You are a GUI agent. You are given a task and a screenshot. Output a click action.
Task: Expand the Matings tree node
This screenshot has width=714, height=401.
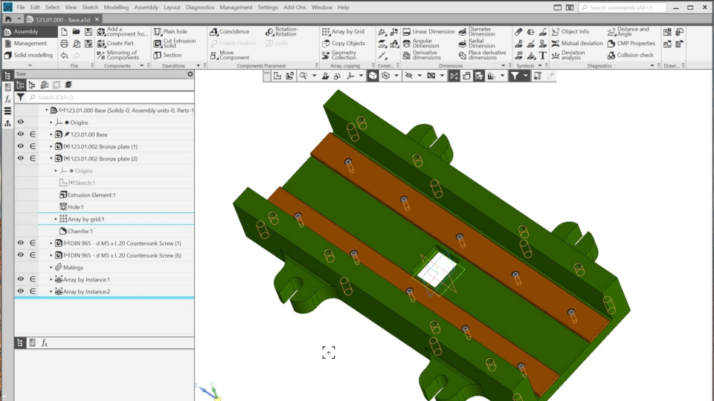coord(51,267)
